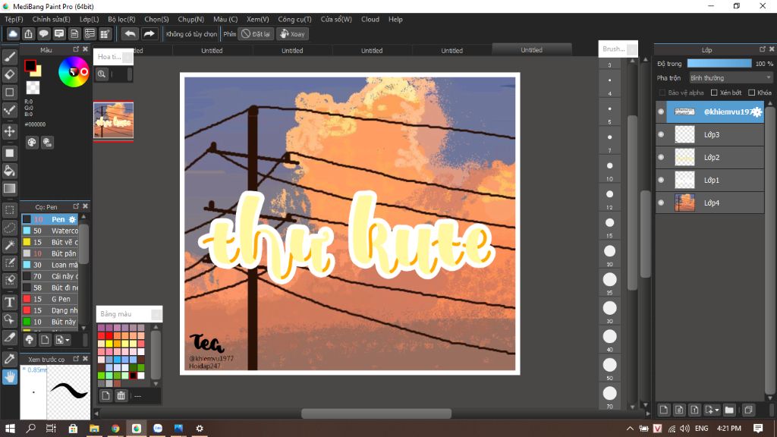Toggle visibility of Lớp1 layer
The height and width of the screenshot is (437, 777).
pos(661,180)
